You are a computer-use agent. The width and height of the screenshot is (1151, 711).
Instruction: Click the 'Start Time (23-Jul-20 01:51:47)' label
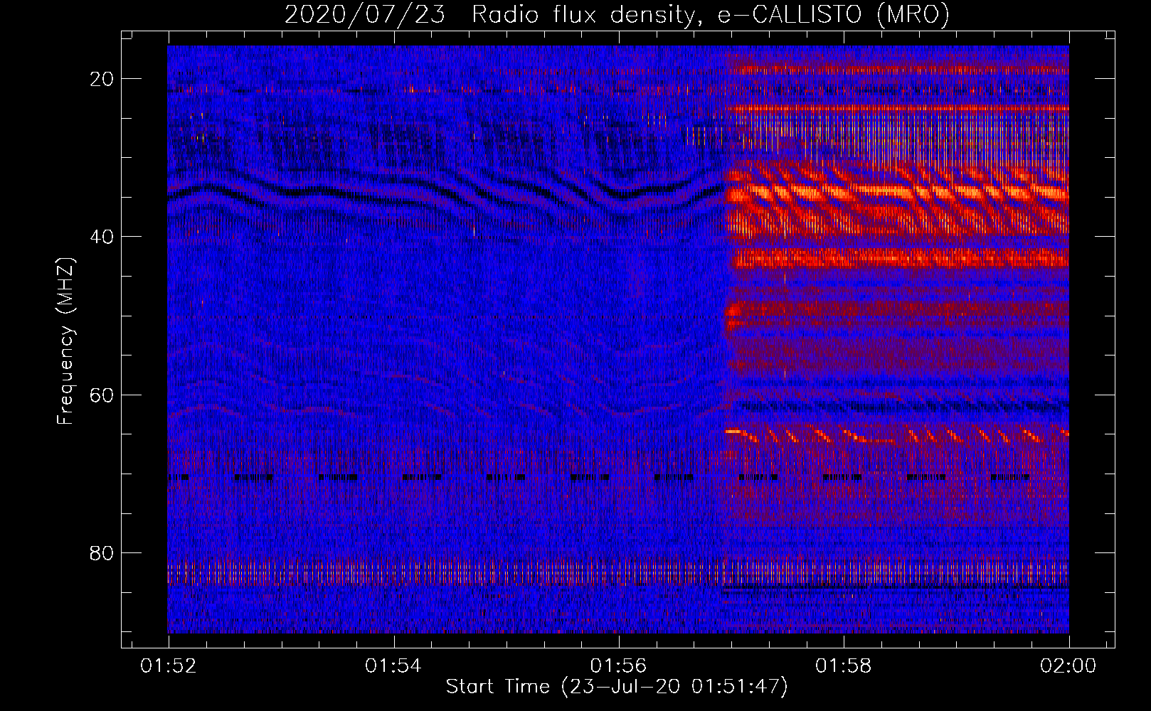(x=617, y=687)
